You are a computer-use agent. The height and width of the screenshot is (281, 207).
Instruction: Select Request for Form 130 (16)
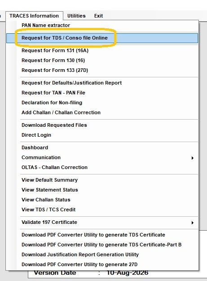tap(102, 60)
